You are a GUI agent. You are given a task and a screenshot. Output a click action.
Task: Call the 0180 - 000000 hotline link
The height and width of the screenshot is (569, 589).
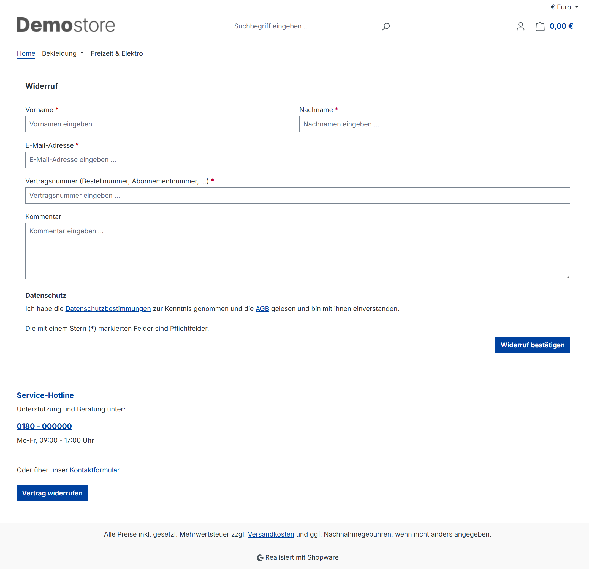(x=44, y=426)
